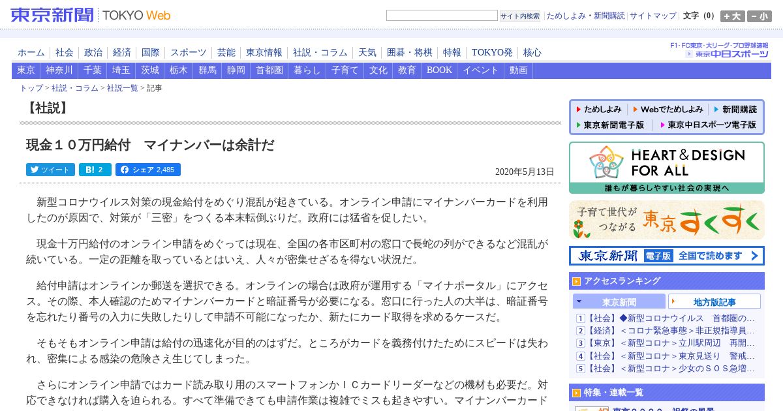Screen dimensions: 783x411
Task: Select 子育て tab in blue bar
Action: [x=345, y=70]
